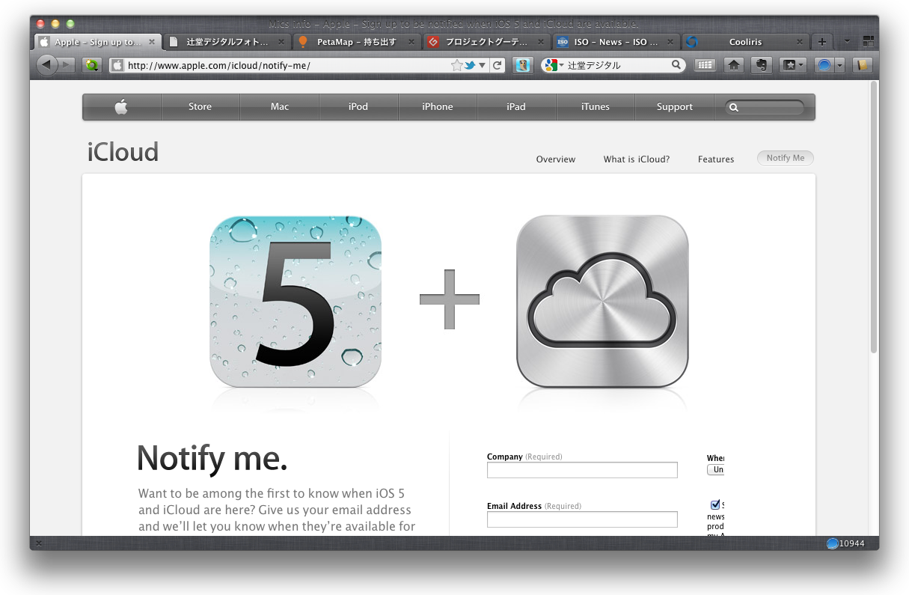Open iTunes in Apple navigation bar

coord(596,107)
